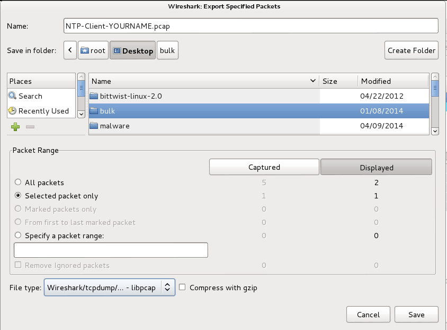Open Recently Used in Places
This screenshot has height=330, width=447.
click(x=43, y=111)
